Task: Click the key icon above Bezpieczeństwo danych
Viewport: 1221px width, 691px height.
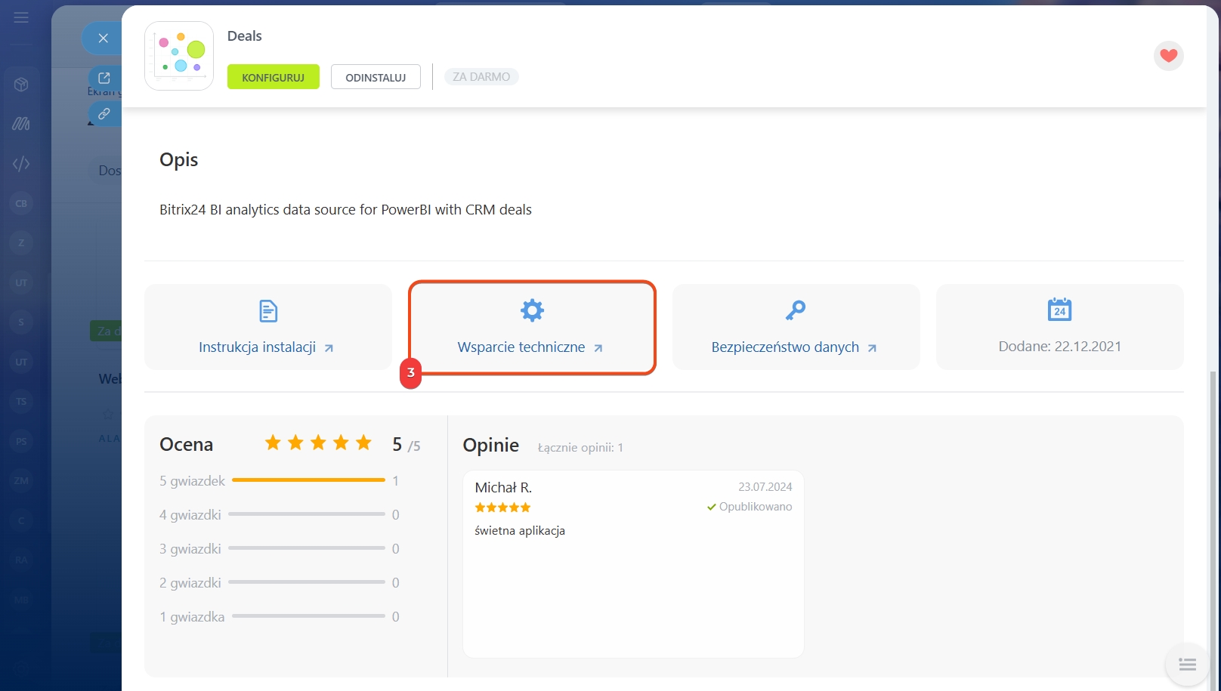Action: coord(796,310)
